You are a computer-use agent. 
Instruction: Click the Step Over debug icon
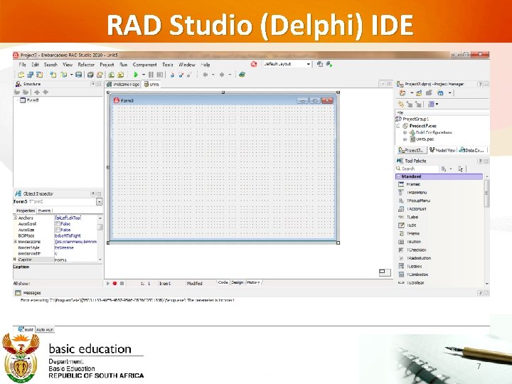pyautogui.click(x=181, y=75)
